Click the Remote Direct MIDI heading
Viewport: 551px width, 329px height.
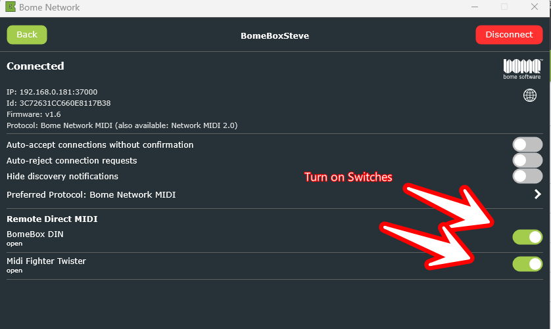[52, 219]
